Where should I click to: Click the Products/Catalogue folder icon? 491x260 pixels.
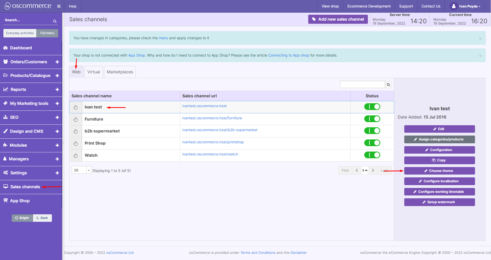pos(5,75)
